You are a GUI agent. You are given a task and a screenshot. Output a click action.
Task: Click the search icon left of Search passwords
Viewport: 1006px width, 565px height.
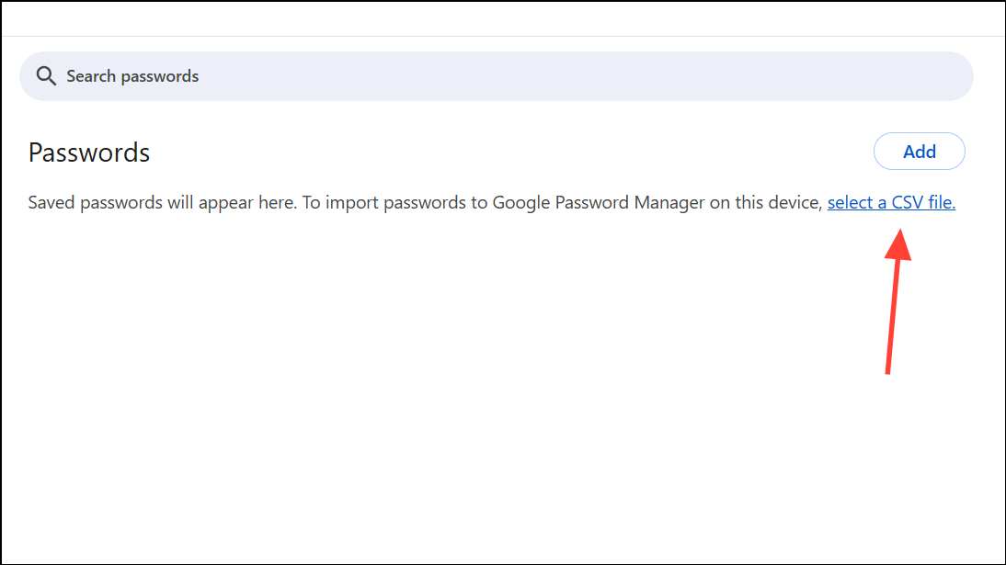point(46,76)
